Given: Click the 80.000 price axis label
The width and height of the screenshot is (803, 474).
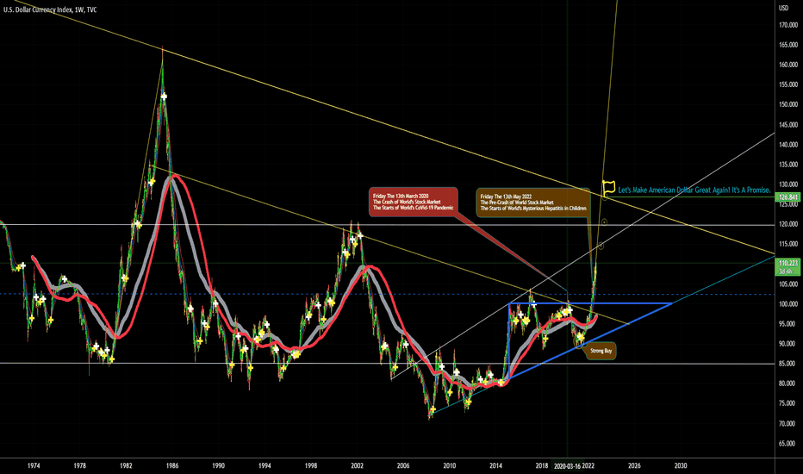Looking at the screenshot, I should [x=788, y=384].
